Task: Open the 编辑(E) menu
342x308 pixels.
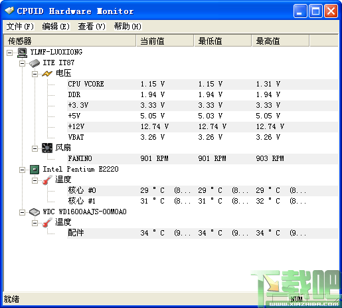Action: [56, 27]
